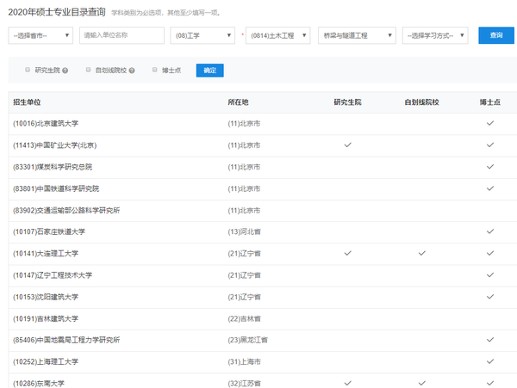Click the 自划线院校 column header

pos(421,102)
